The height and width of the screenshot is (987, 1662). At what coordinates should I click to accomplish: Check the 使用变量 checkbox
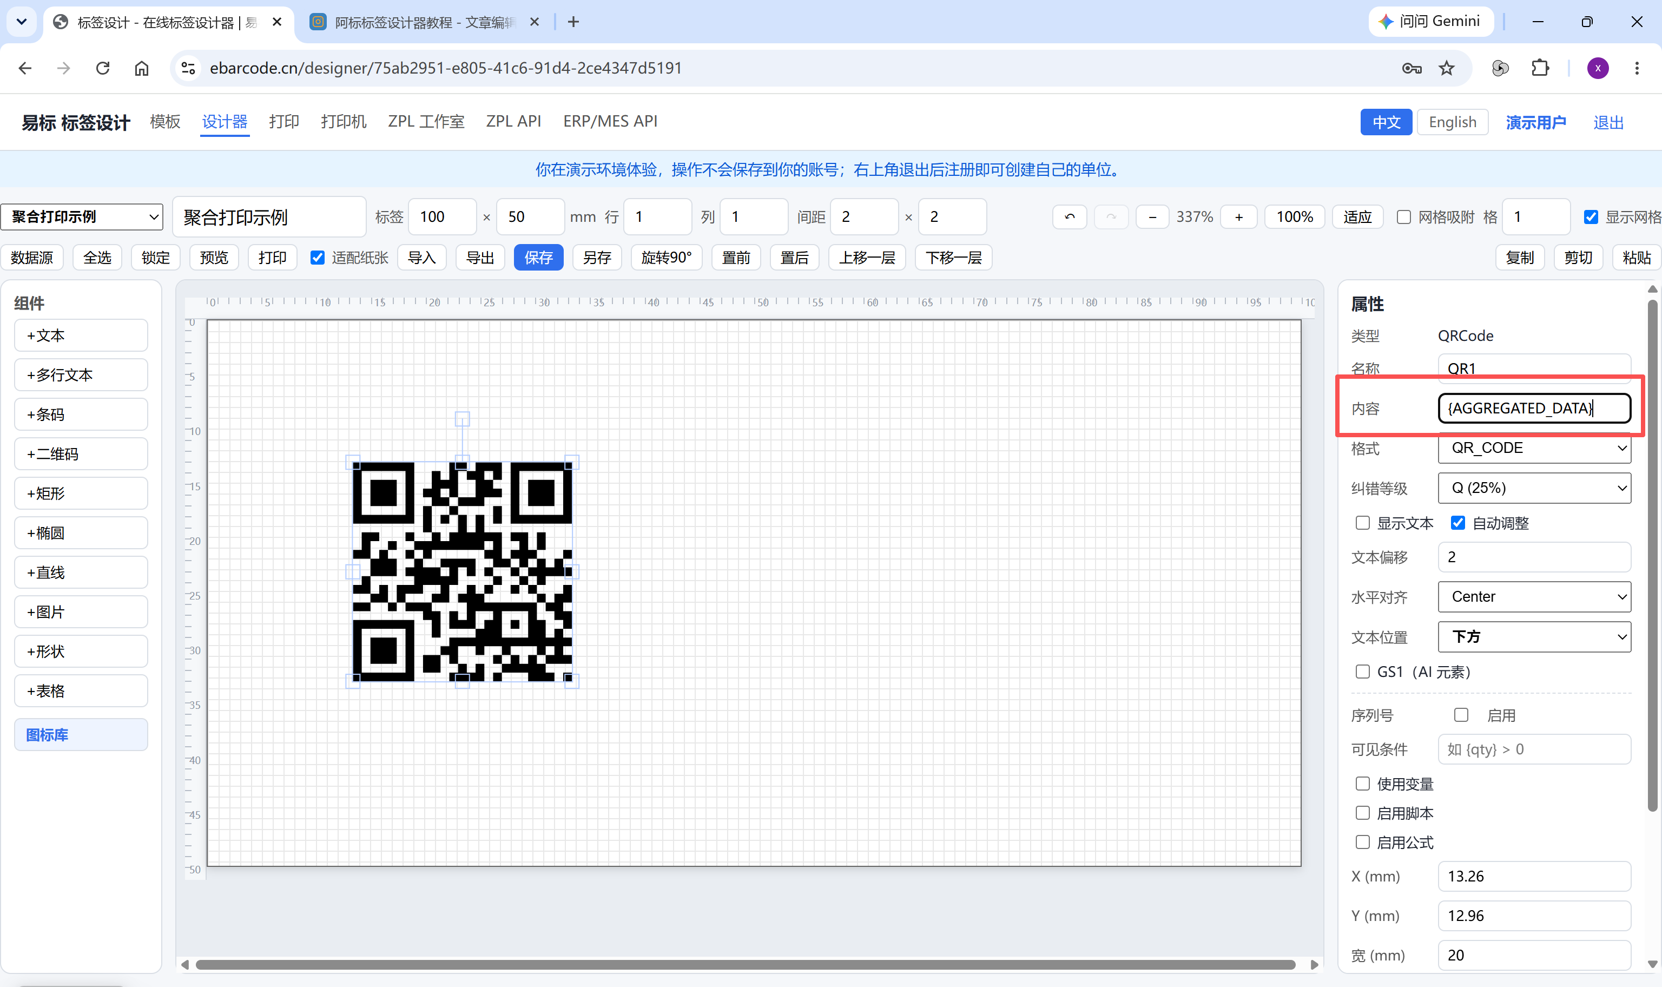(x=1362, y=784)
